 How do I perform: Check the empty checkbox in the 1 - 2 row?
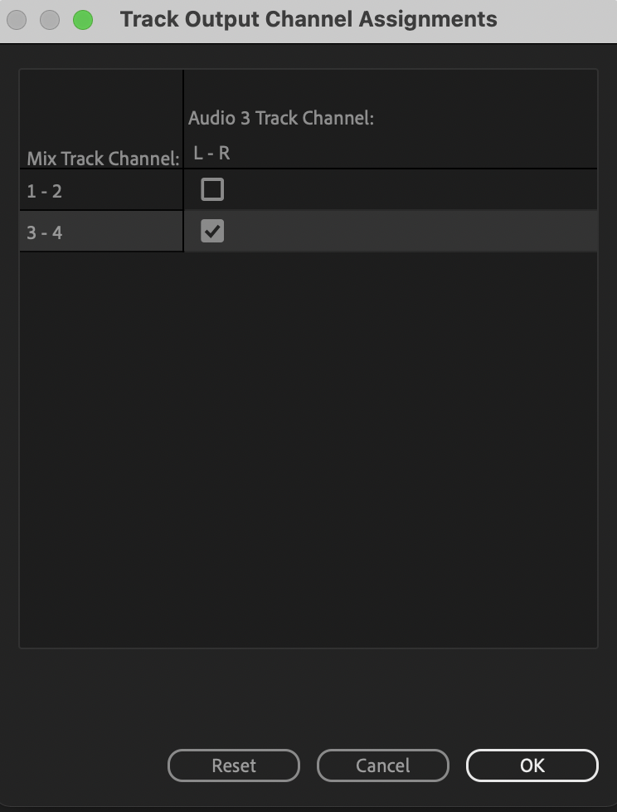pyautogui.click(x=212, y=188)
